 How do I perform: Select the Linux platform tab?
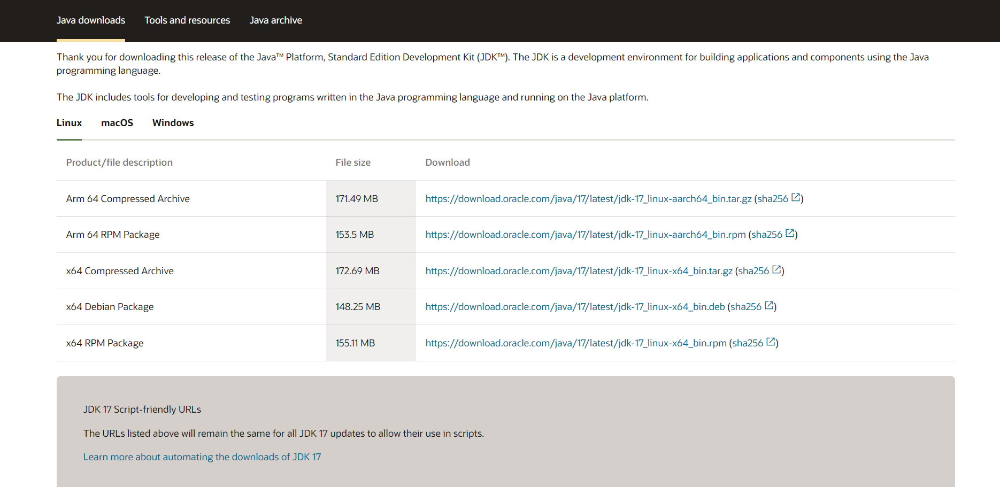pyautogui.click(x=69, y=123)
